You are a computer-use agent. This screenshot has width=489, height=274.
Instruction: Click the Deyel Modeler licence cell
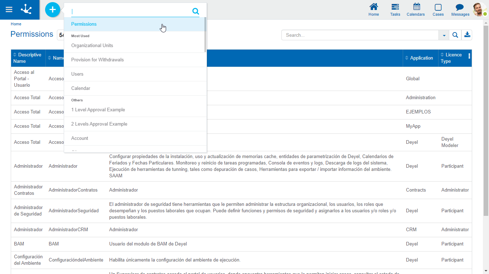(450, 142)
